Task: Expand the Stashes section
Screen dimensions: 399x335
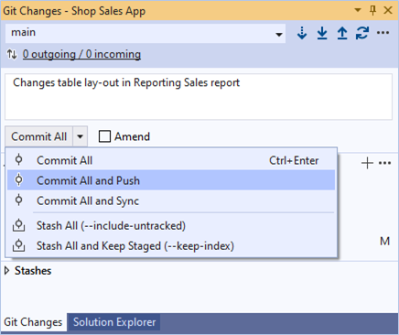Action: coord(7,271)
